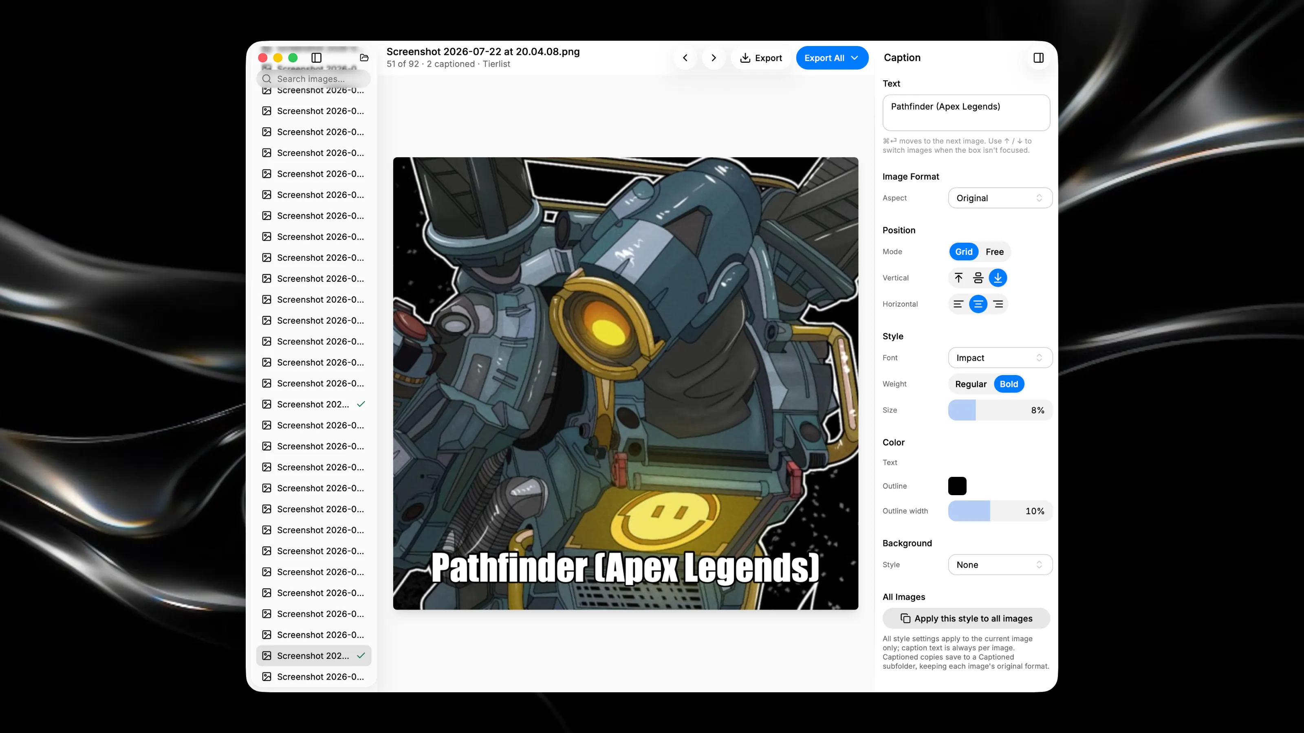Open the highlighted captioned Screenshot row
Image resolution: width=1304 pixels, height=733 pixels.
coord(314,656)
